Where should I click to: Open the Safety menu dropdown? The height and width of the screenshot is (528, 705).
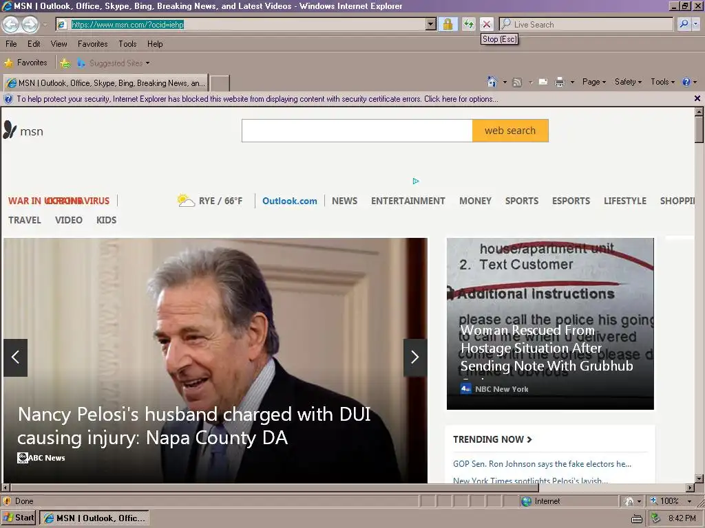click(x=628, y=82)
